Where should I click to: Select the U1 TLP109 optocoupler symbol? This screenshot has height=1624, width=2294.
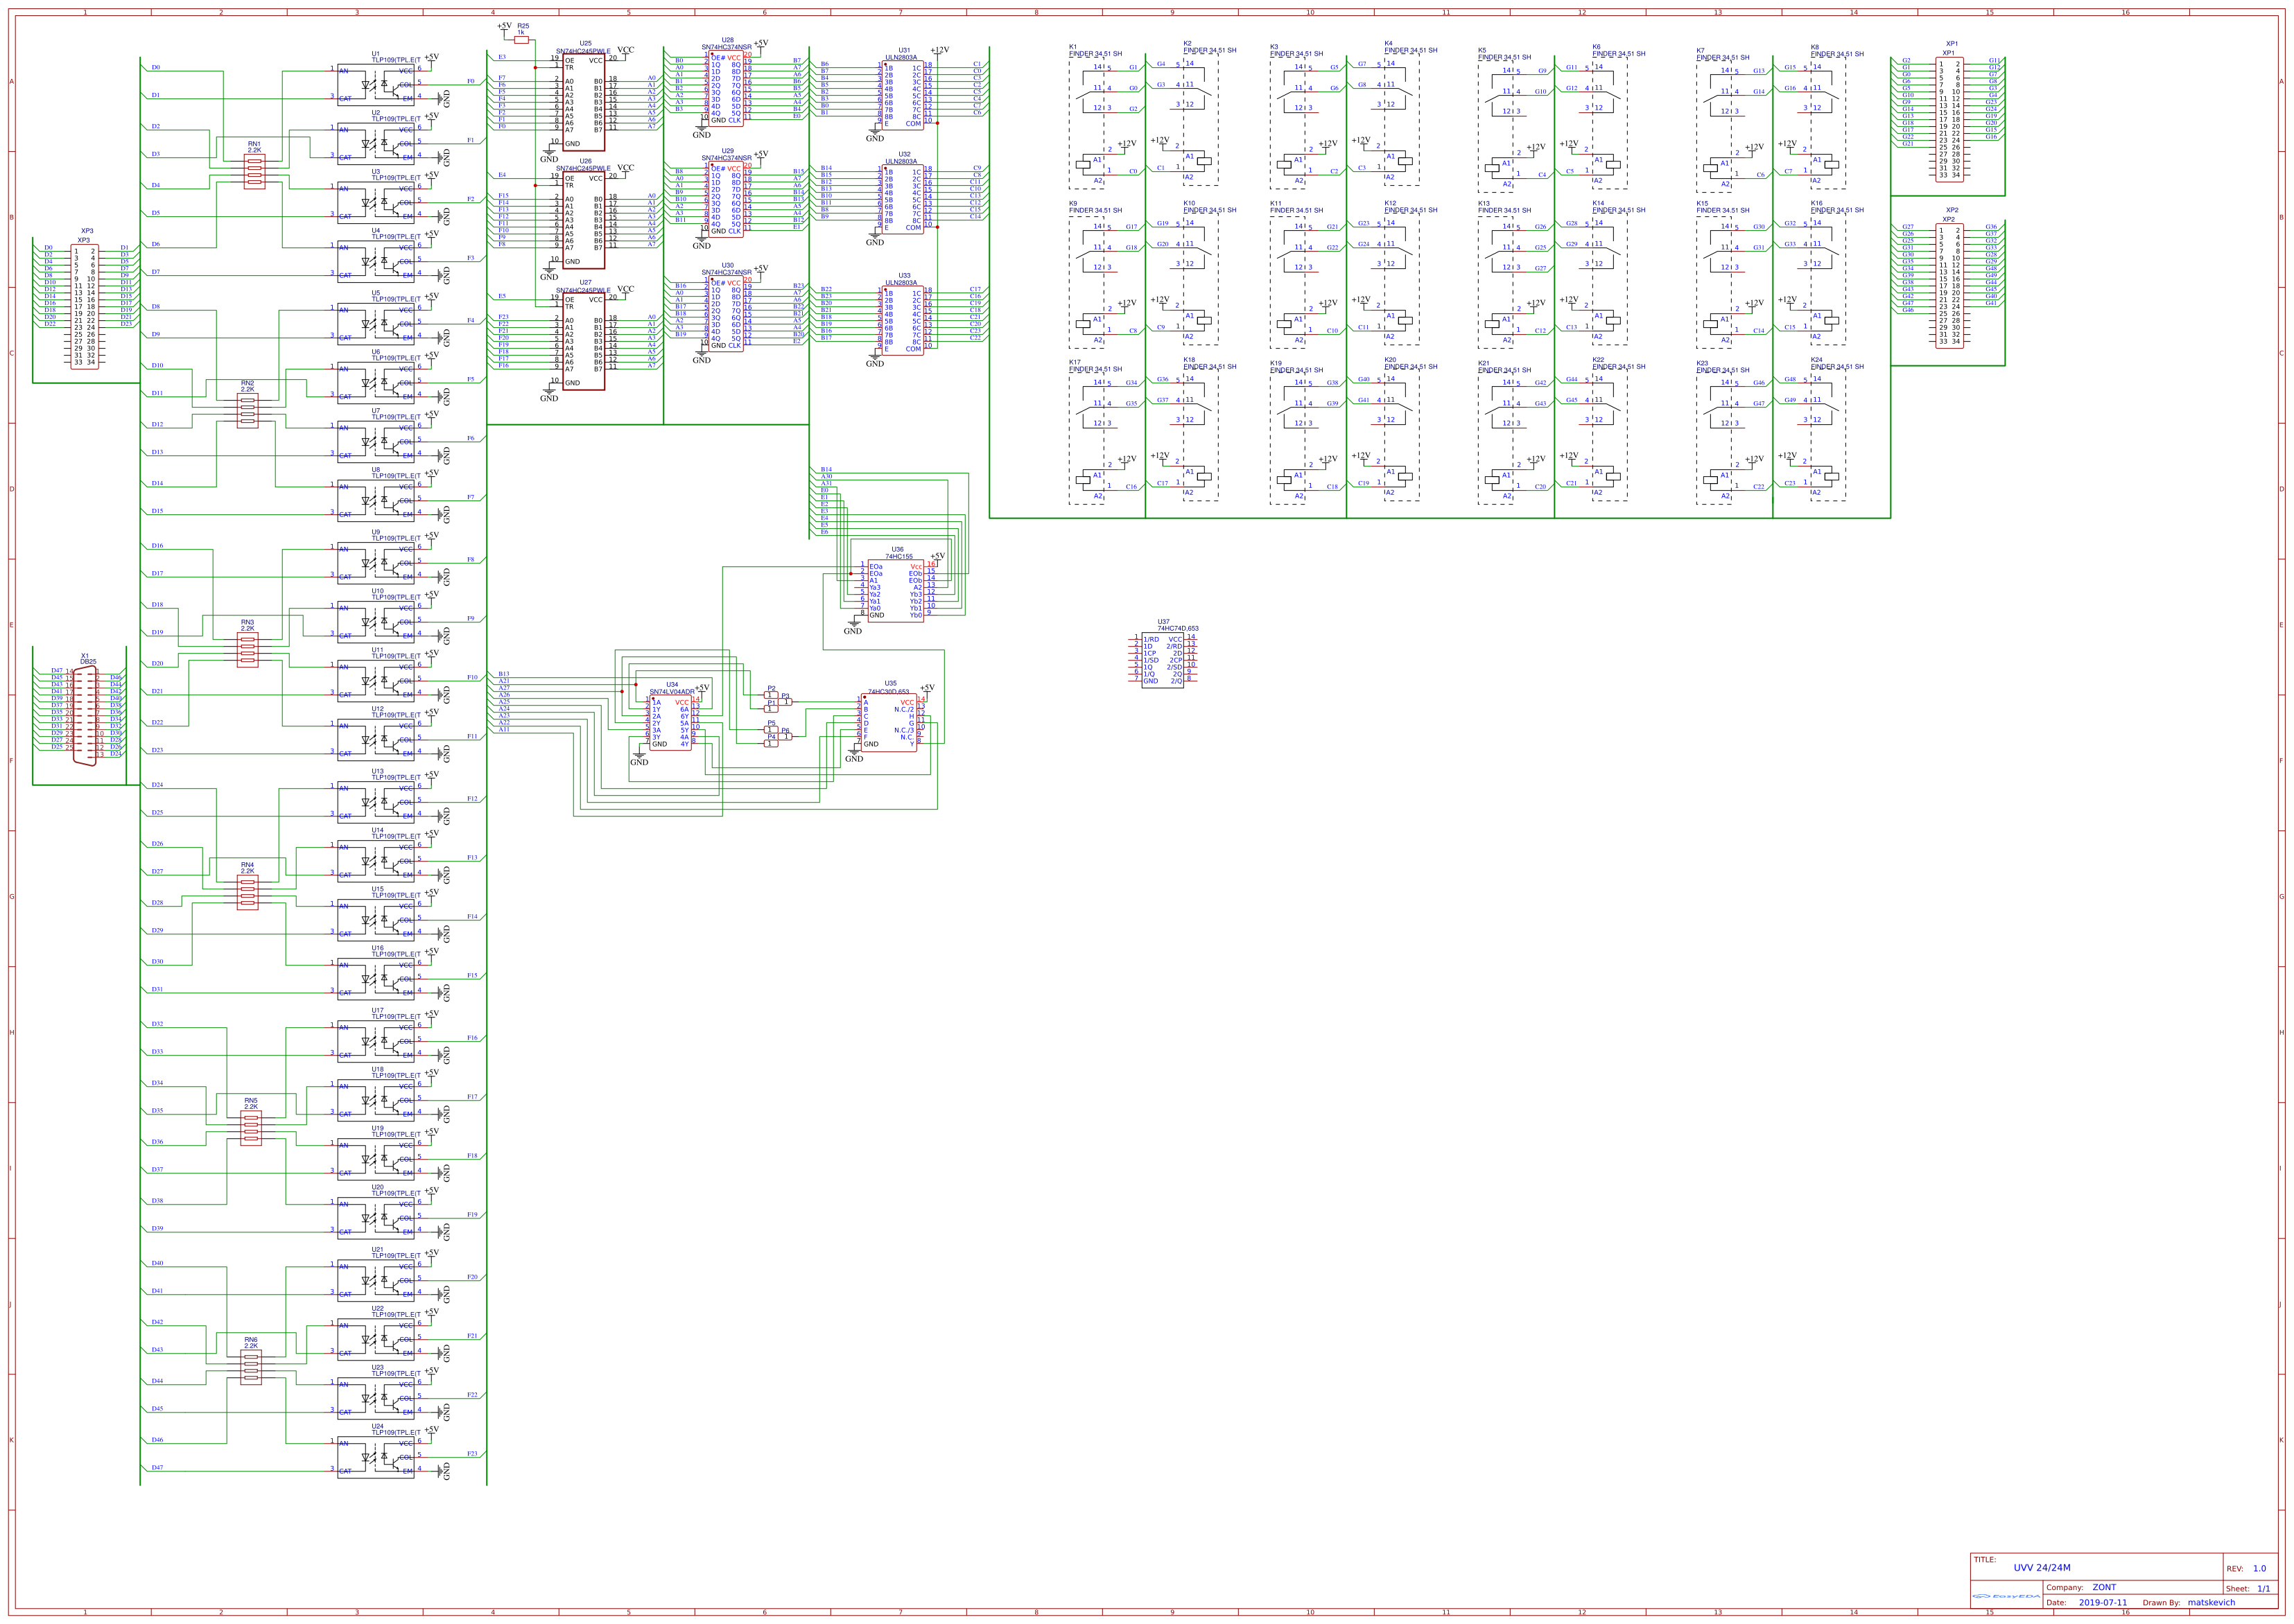tap(375, 85)
